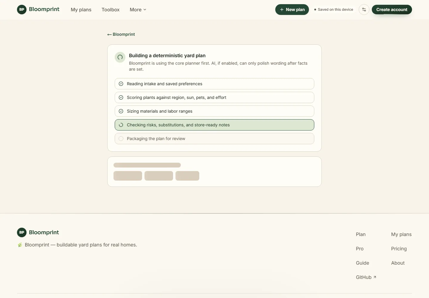Screen dimensions: 429x298
Task: Click spinner icon on Checking risks row
Action: [x=121, y=125]
